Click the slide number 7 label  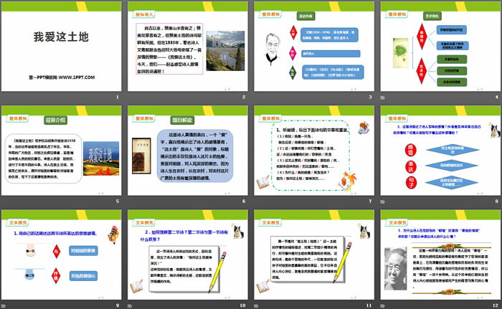pyautogui.click(x=370, y=201)
